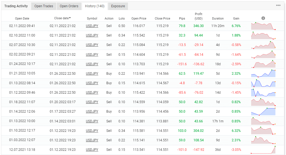View blue mini chart for the 2.32% gain trade
Image resolution: width=286 pixels, height=155 pixels.
[x=263, y=74]
